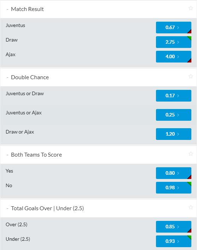The height and width of the screenshot is (250, 197).
Task: Select Ajax win odds 4.00
Action: (x=174, y=56)
